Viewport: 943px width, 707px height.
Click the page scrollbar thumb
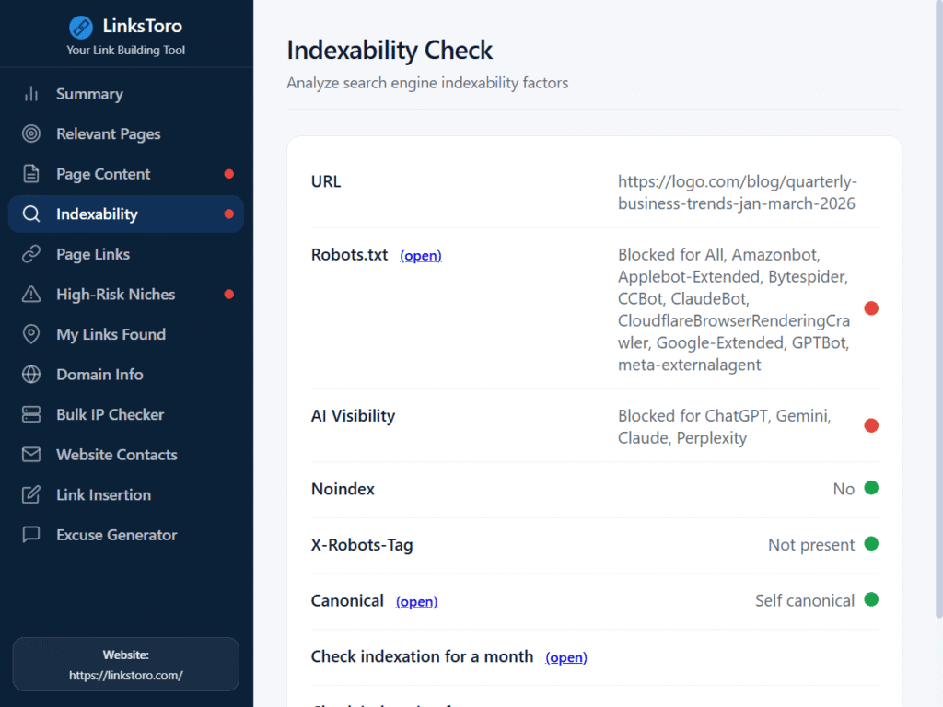938,309
